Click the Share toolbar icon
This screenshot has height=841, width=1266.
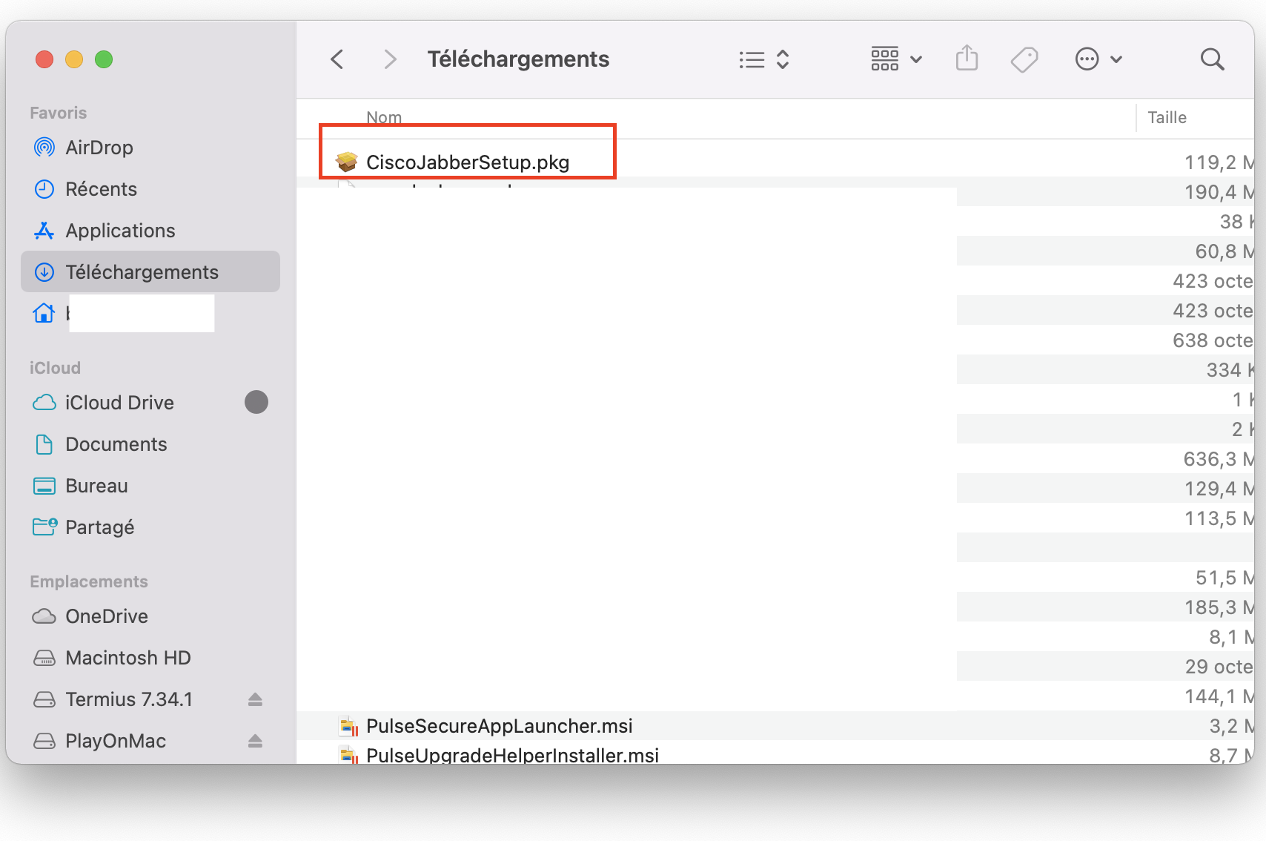tap(967, 59)
